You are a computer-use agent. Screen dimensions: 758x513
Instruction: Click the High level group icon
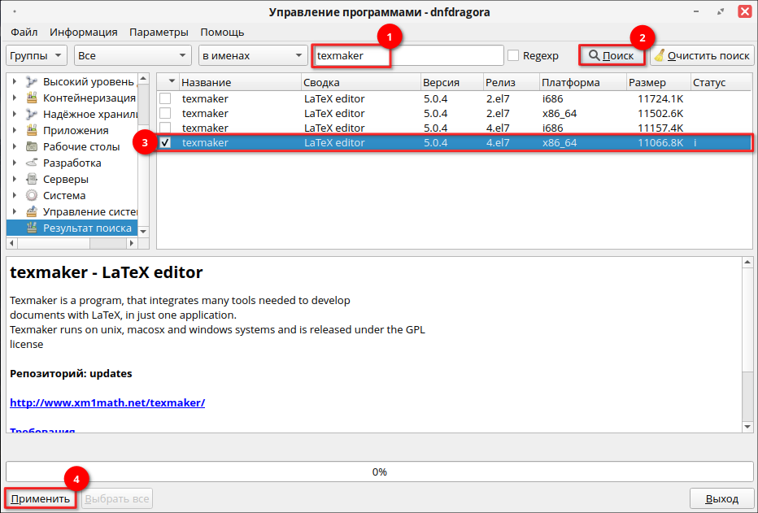32,81
